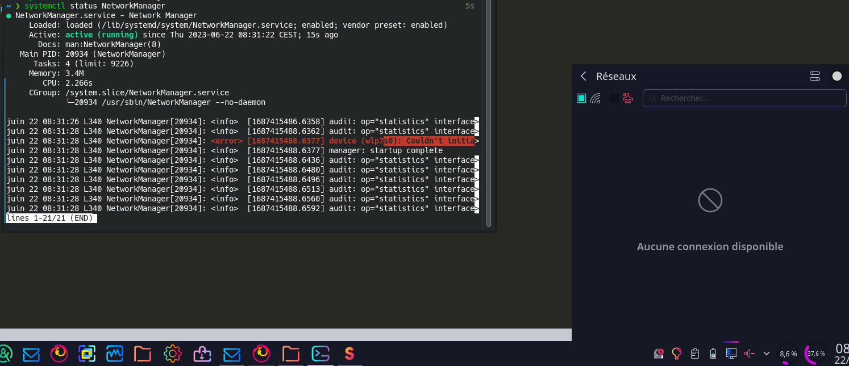Click the 8,6 % CPU usage gauge
Screen dimensions: 849x366
[788, 354]
